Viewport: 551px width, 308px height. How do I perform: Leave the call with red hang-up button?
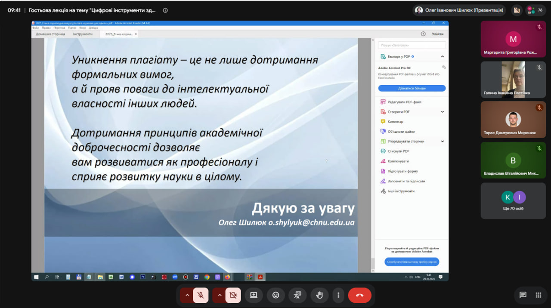(x=360, y=295)
